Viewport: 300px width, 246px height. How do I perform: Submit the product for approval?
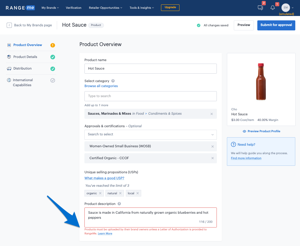pyautogui.click(x=276, y=25)
